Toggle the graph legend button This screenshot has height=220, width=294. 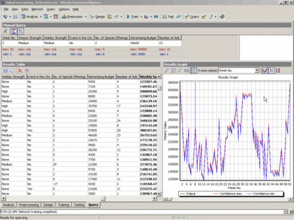tap(193, 70)
